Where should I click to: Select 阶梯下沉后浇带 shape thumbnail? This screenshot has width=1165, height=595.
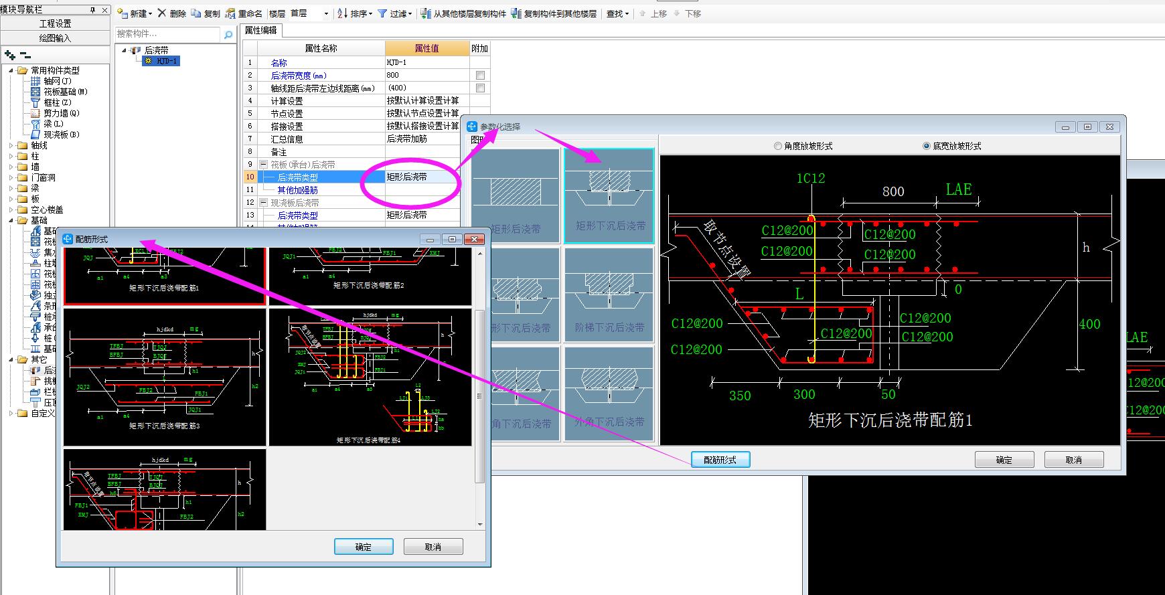(609, 294)
